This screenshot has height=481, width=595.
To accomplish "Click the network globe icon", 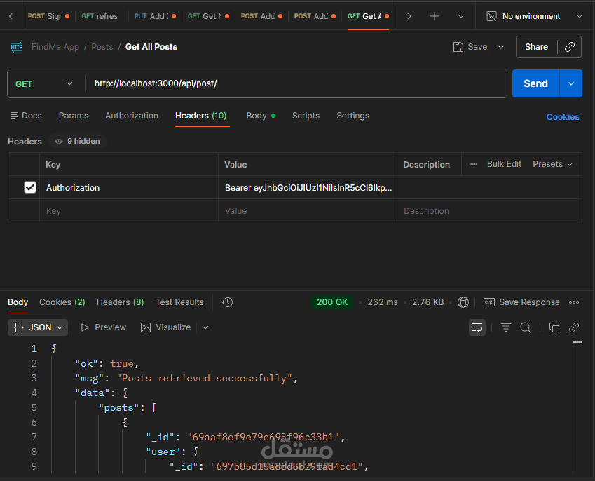I will tap(463, 302).
